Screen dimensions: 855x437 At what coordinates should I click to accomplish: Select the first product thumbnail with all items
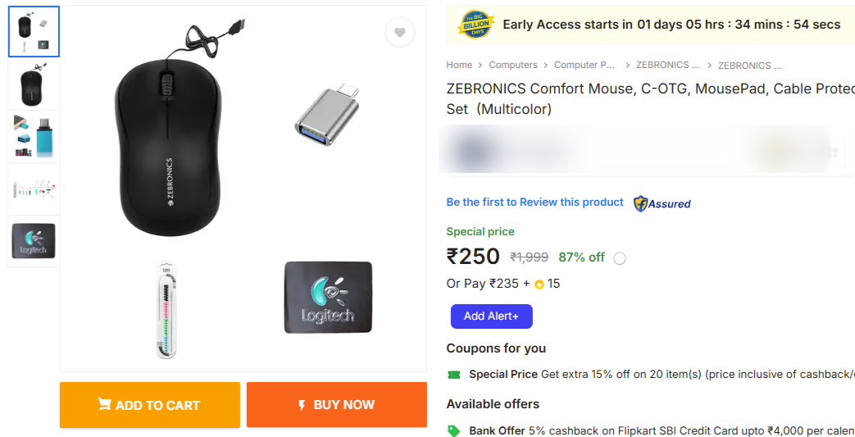click(34, 32)
